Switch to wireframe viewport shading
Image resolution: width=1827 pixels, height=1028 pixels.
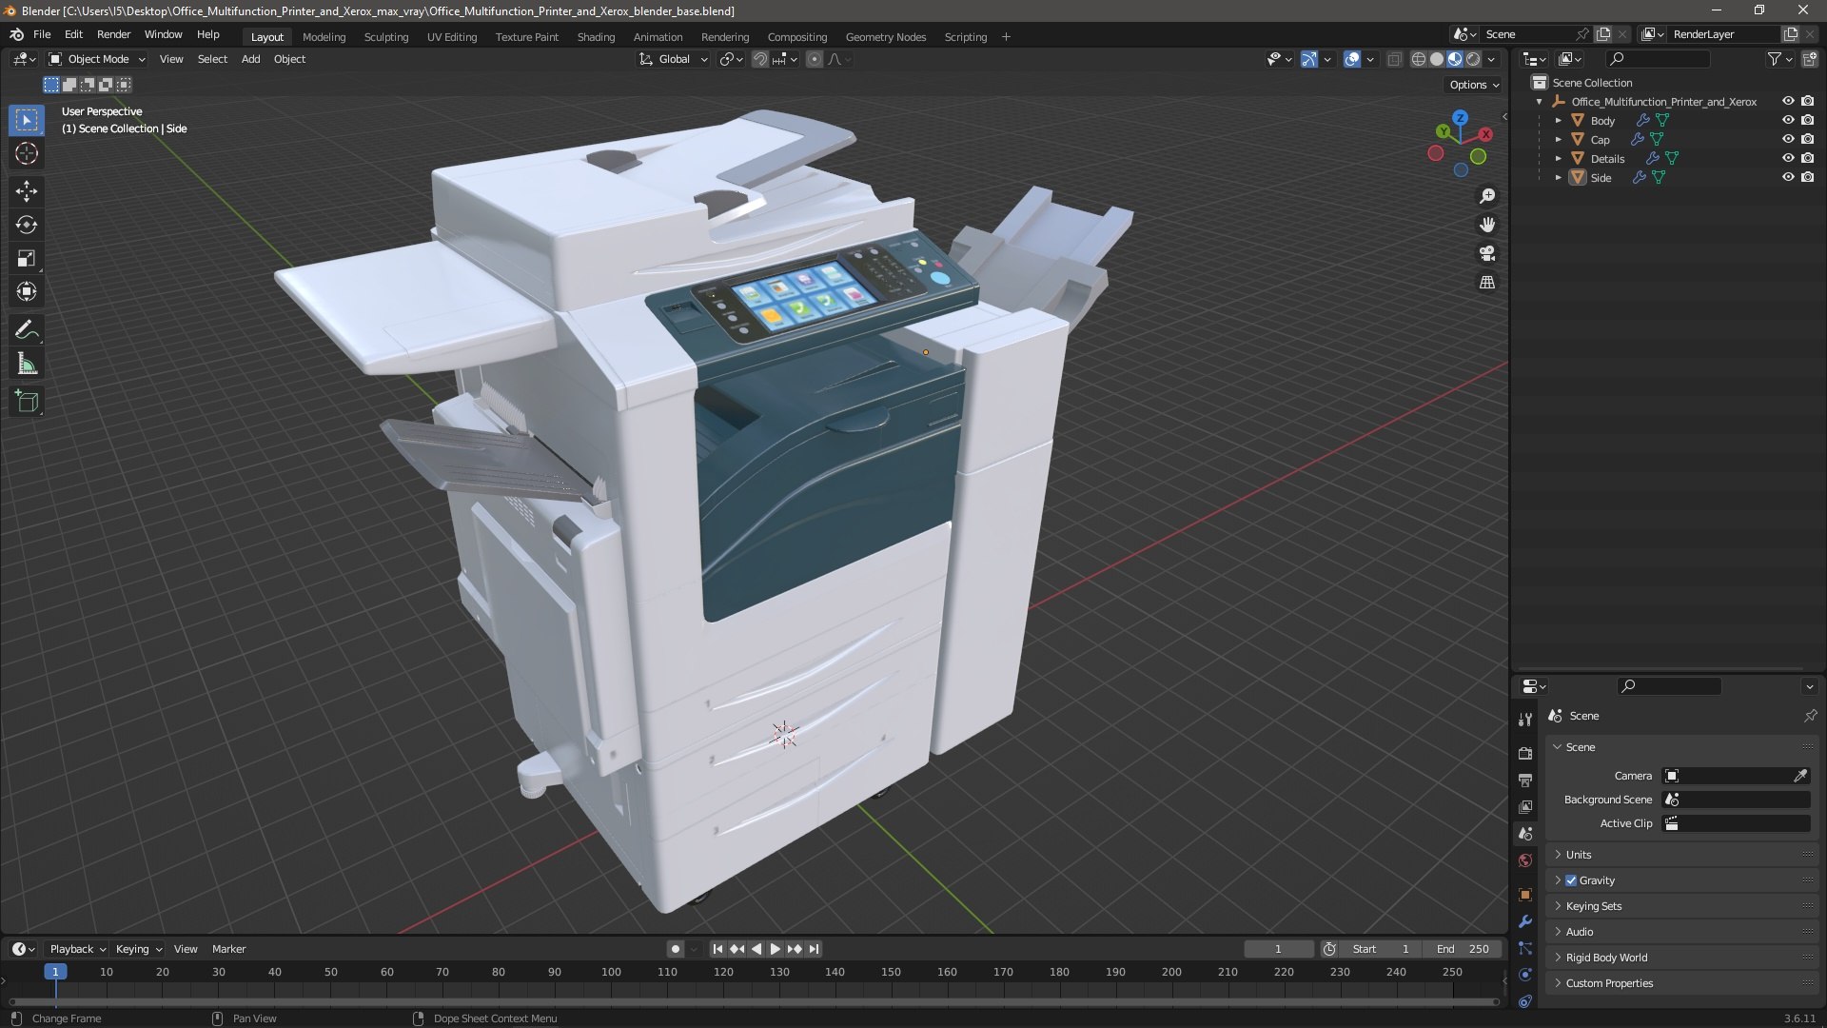tap(1418, 59)
